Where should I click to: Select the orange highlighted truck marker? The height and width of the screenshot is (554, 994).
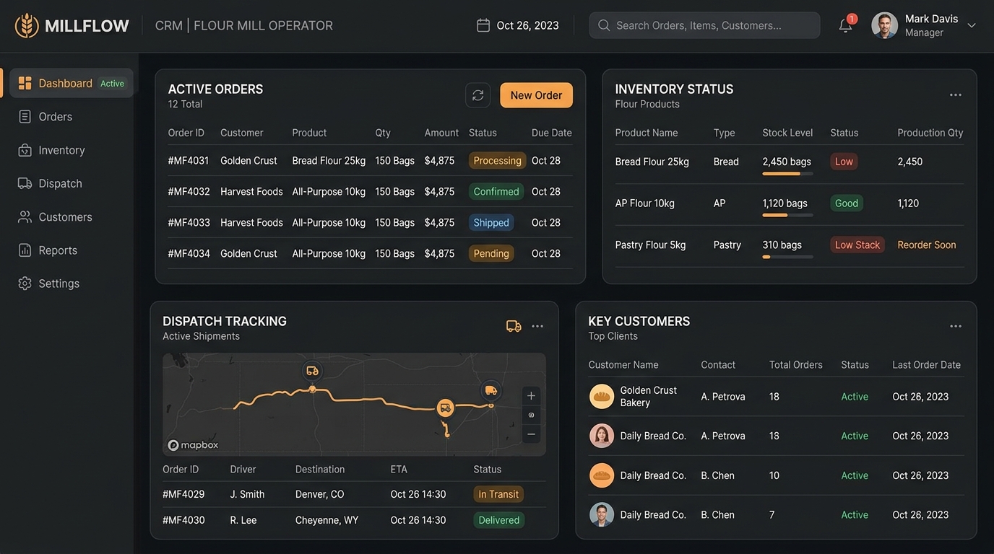[x=445, y=408]
